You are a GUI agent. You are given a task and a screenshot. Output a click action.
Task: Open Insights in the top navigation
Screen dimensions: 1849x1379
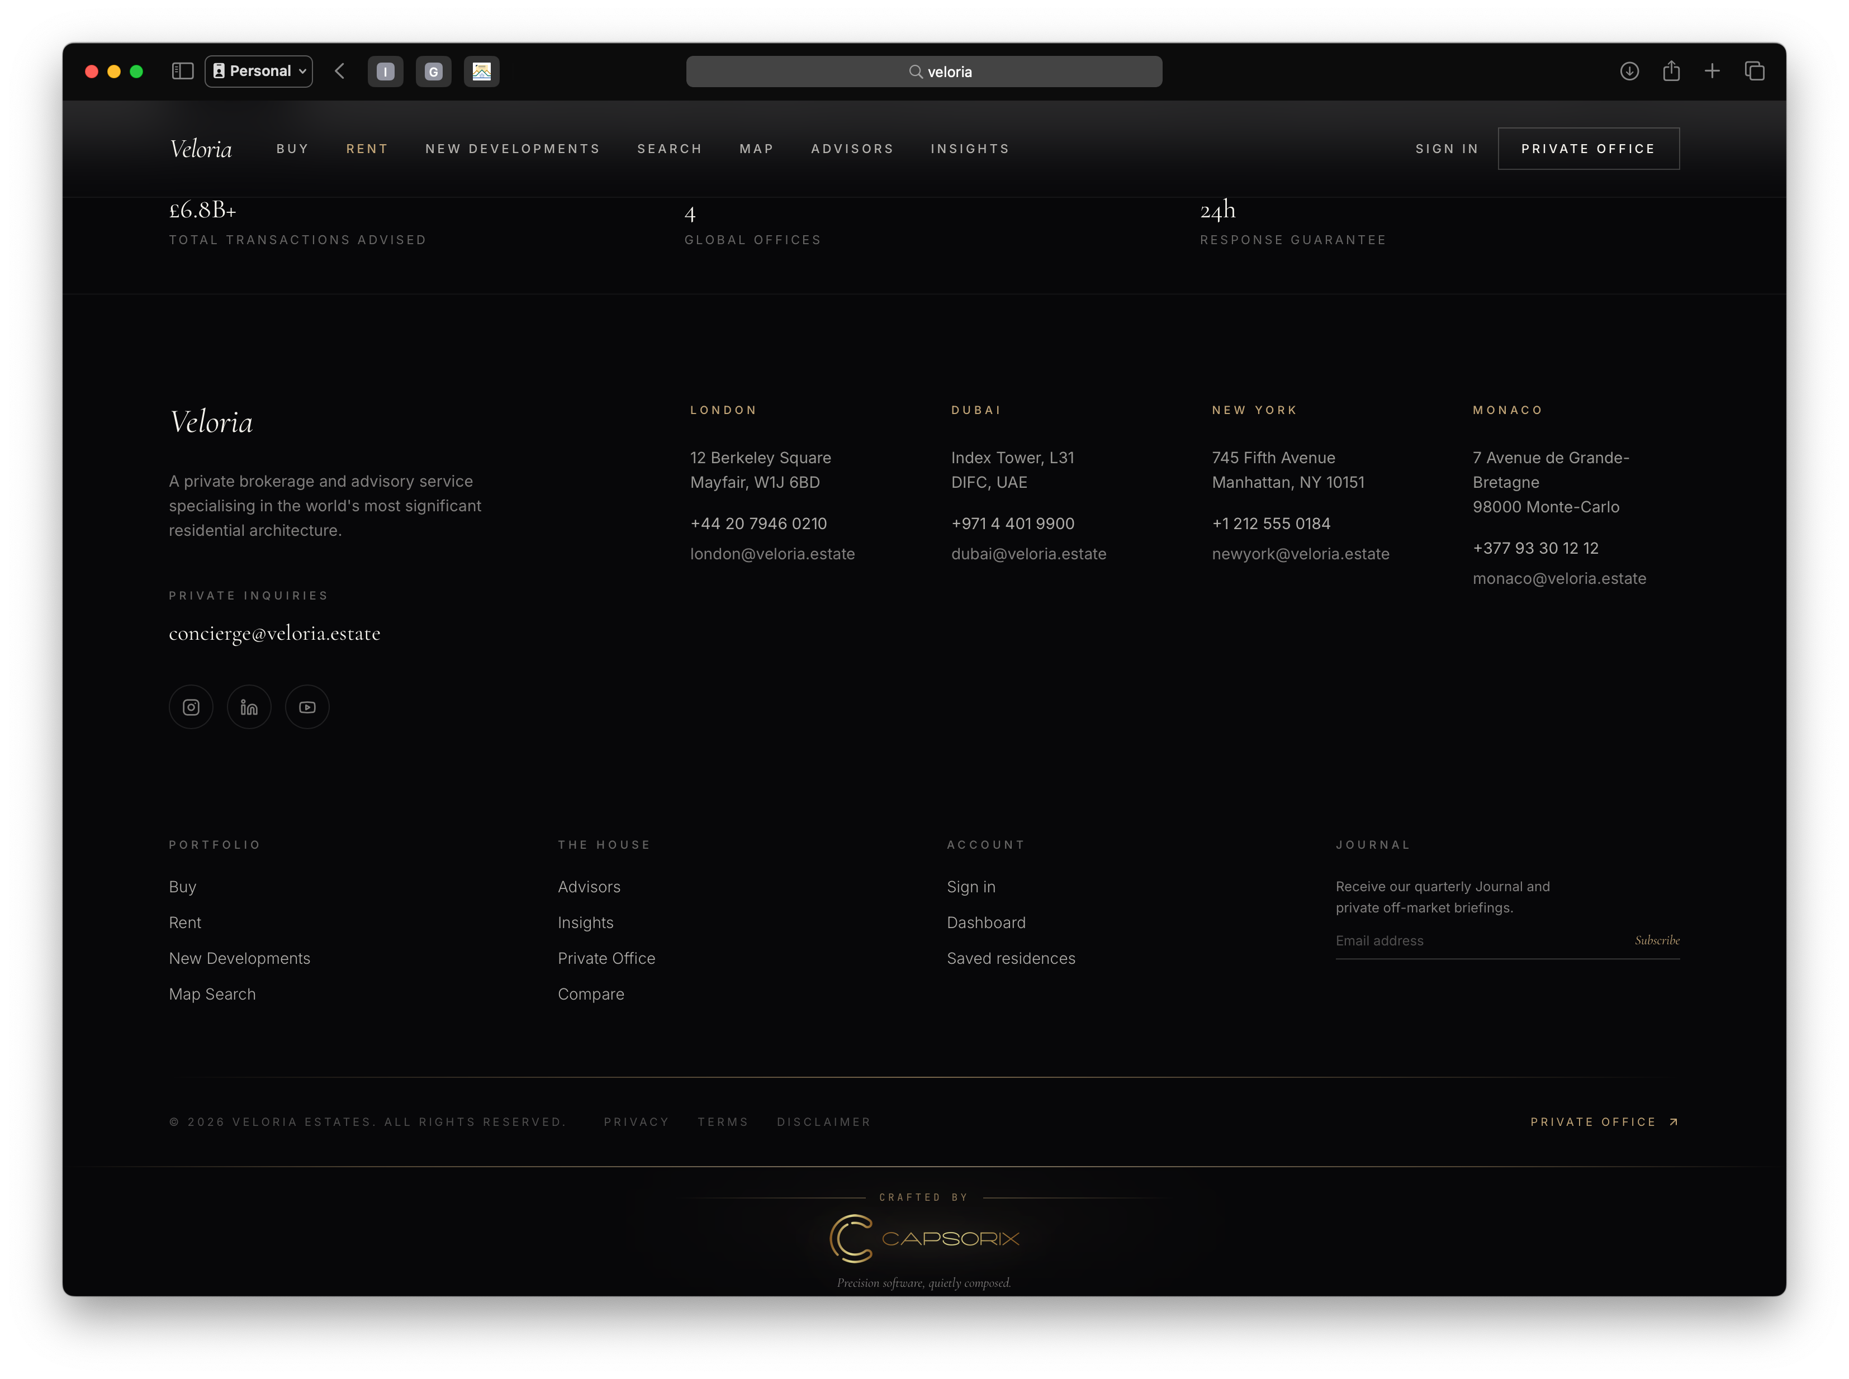[x=970, y=149]
